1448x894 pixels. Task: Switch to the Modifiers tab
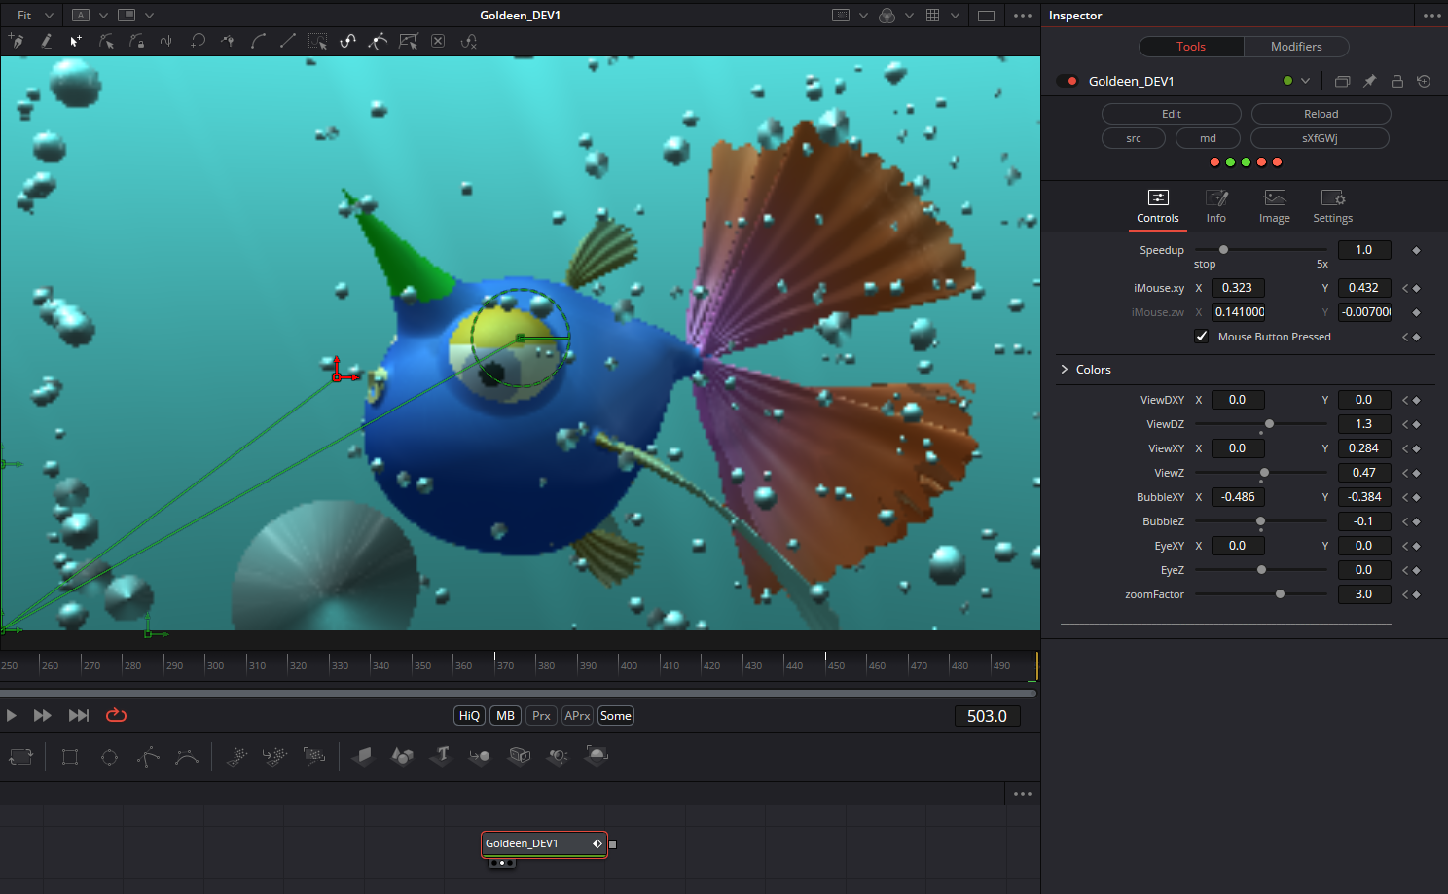1296,47
